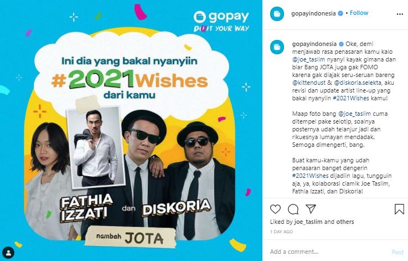
Task: Open gopayindonesia avatar in header
Action: pos(277,14)
